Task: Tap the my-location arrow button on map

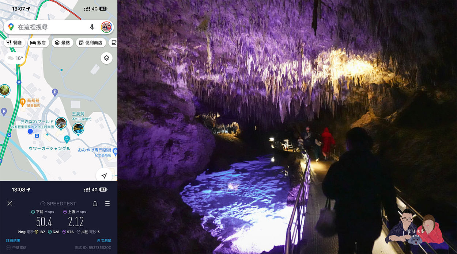Action: pyautogui.click(x=104, y=176)
